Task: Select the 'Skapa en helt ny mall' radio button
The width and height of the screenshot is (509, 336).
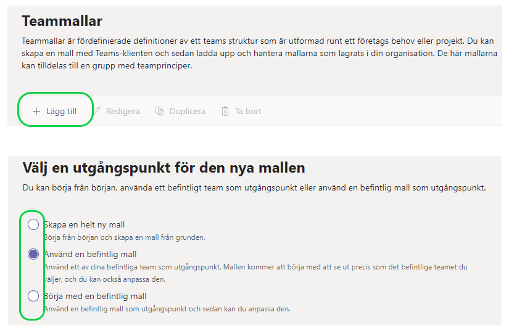Action: [33, 224]
